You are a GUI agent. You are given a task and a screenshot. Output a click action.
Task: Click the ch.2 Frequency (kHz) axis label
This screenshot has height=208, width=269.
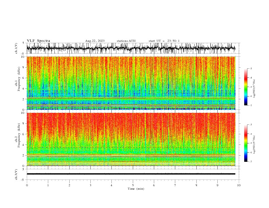coord(18,135)
